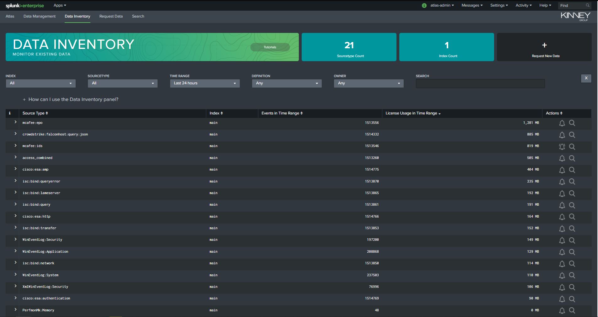Open search magnifier for cisco:esa:amp row
This screenshot has width=598, height=317.
572,170
